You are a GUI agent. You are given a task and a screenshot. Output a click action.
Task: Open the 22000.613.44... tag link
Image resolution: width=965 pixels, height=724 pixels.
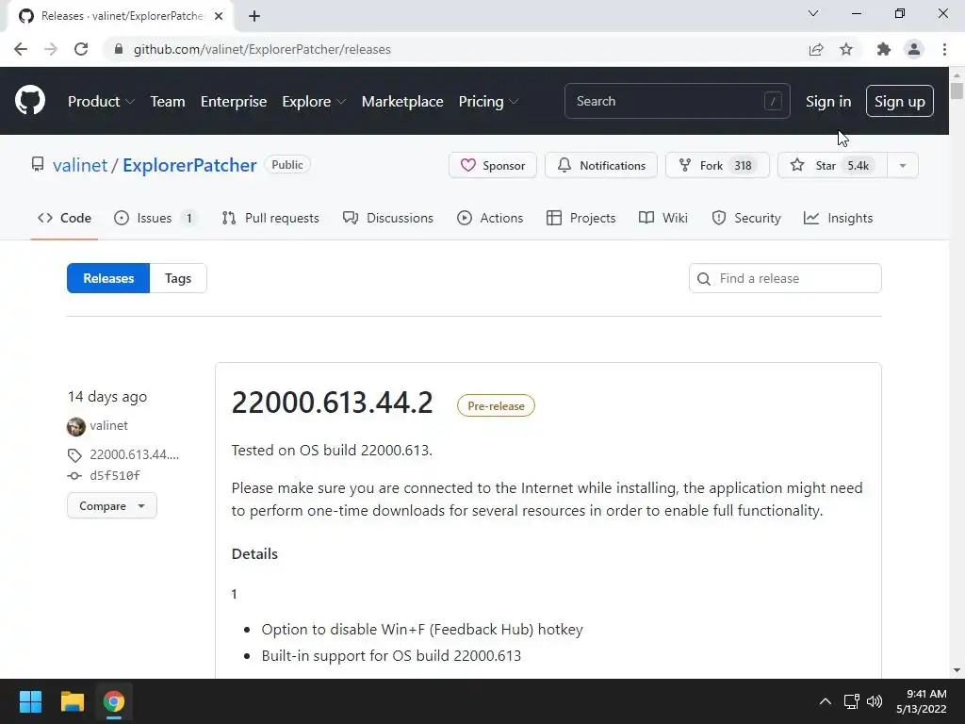tap(134, 454)
